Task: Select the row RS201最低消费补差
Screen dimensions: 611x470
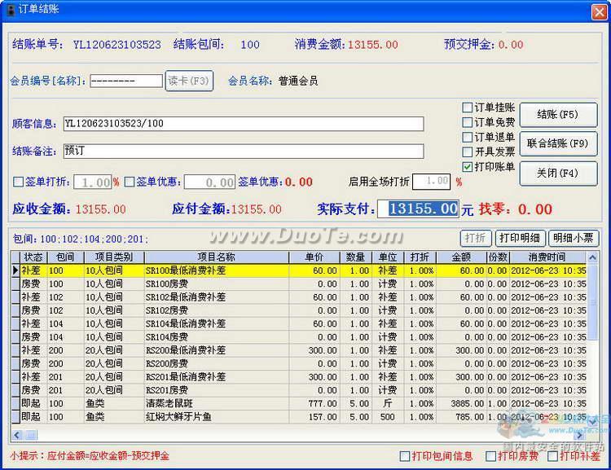Action: coord(298,376)
